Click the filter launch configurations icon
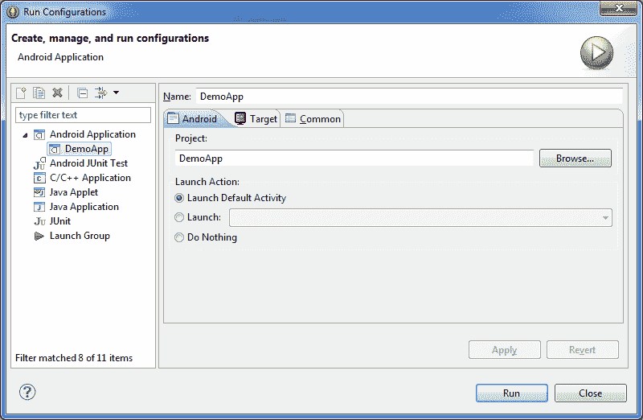 101,93
